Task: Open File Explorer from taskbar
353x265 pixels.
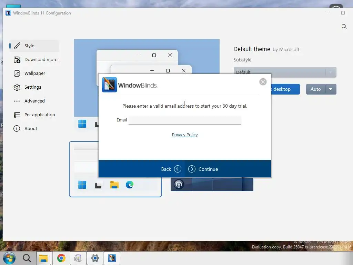Action: coord(44,258)
